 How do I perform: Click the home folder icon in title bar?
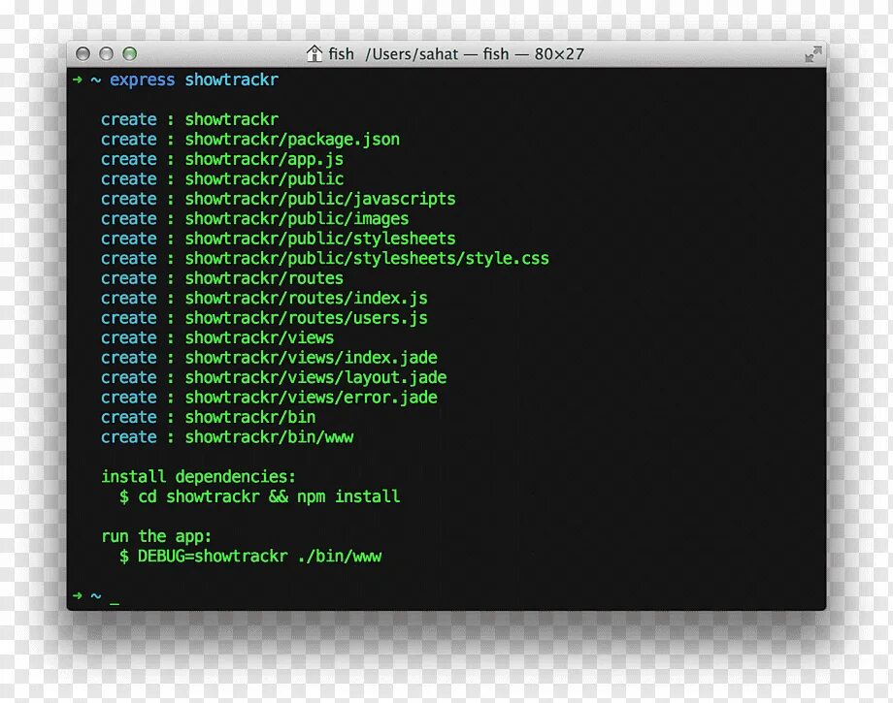point(314,53)
